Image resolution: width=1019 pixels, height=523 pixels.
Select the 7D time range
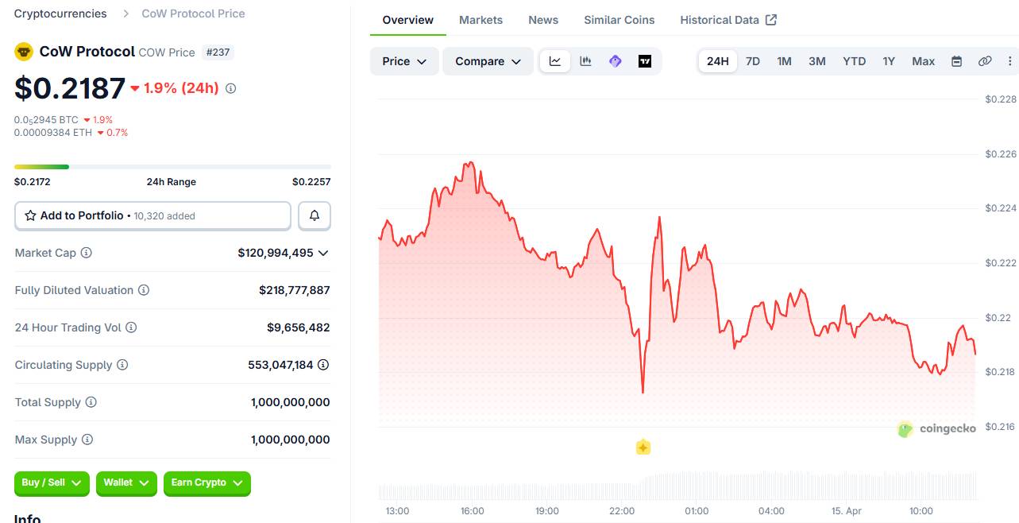coord(752,61)
